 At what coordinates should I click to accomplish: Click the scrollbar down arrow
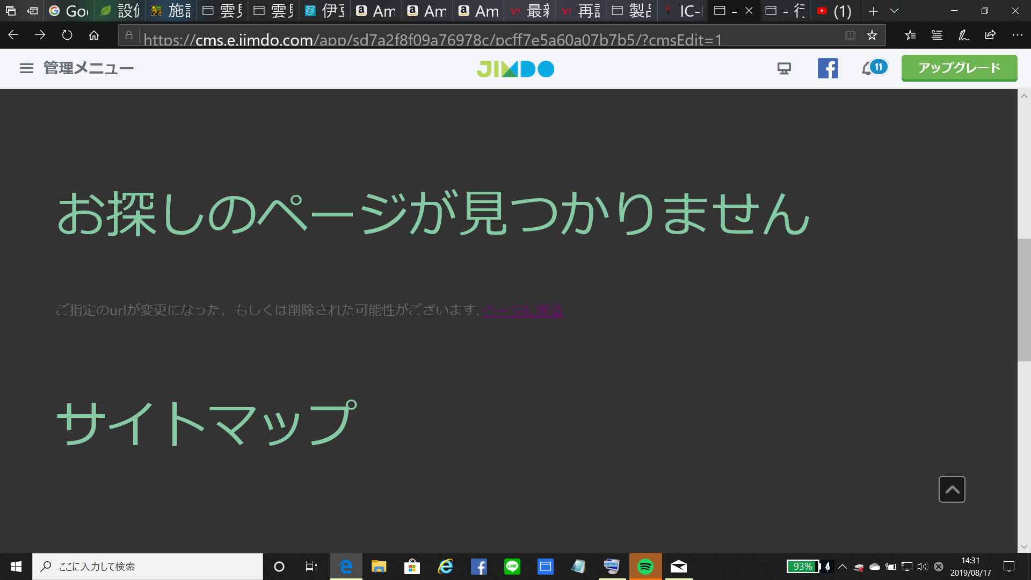(x=1024, y=547)
